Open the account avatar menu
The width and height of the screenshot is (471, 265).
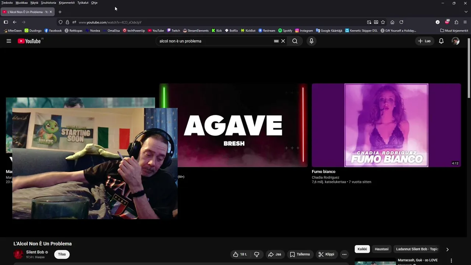pos(456,41)
